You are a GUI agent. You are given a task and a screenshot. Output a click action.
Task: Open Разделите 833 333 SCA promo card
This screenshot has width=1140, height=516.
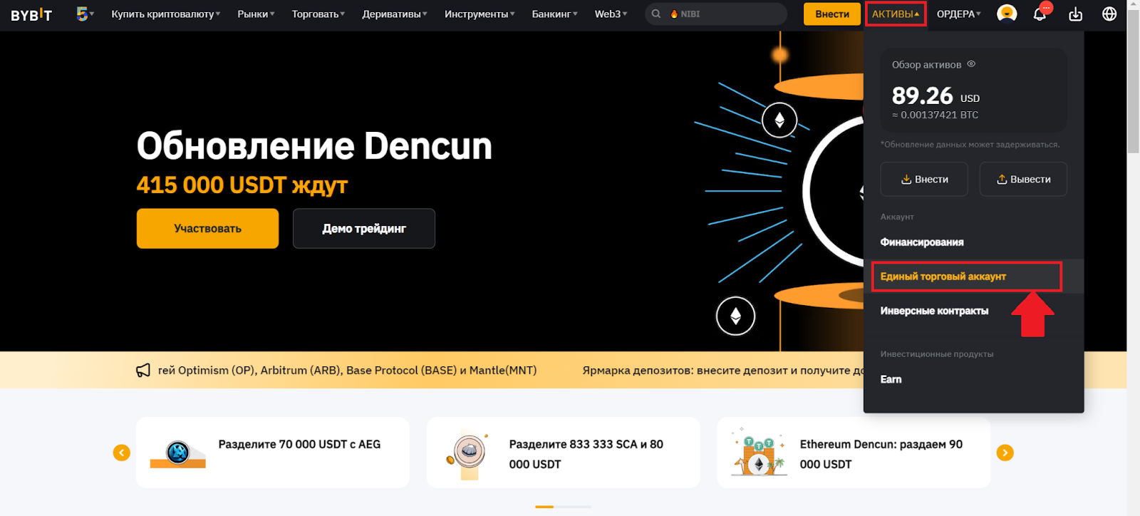pos(563,453)
